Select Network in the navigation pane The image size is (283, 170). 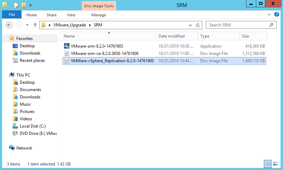24,148
